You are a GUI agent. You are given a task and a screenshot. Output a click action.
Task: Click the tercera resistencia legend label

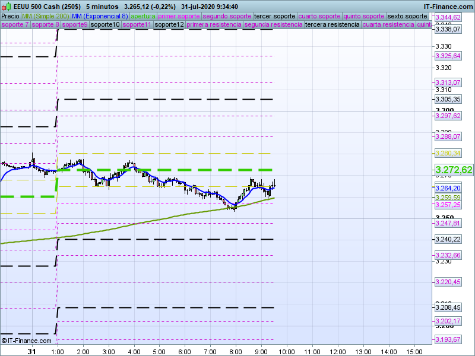click(332, 25)
